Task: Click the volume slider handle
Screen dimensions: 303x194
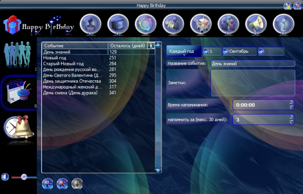Action: (24, 177)
